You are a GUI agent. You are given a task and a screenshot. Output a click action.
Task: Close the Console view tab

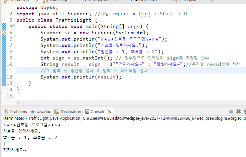click(x=110, y=112)
